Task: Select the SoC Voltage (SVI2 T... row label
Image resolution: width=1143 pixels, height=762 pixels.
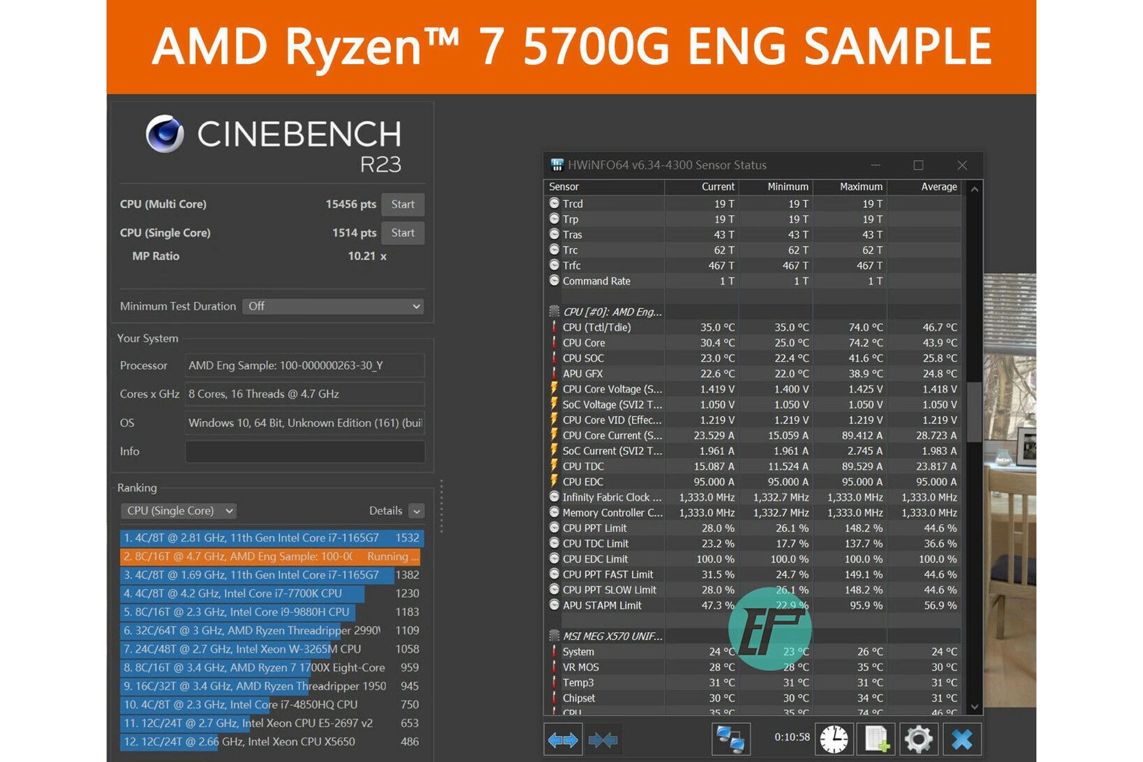Action: (x=612, y=405)
